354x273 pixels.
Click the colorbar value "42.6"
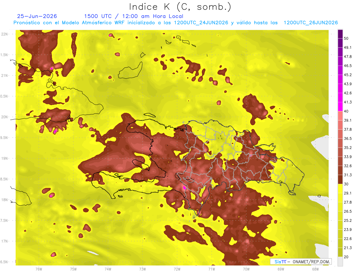tap(348, 93)
